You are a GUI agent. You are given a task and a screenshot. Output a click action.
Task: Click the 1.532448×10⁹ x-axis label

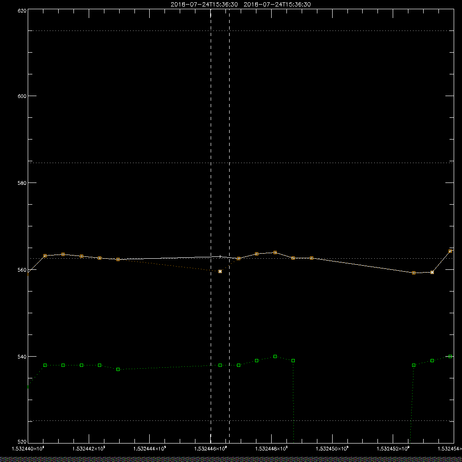point(272,449)
